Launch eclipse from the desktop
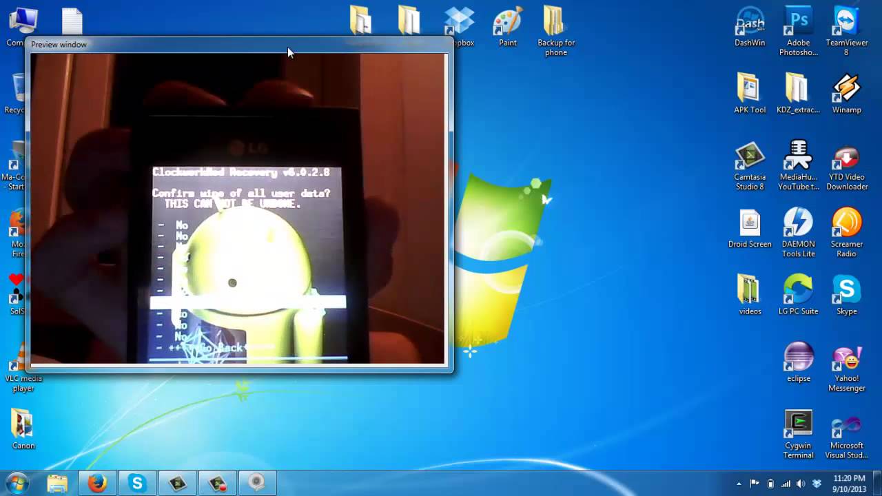The width and height of the screenshot is (882, 496). point(799,363)
